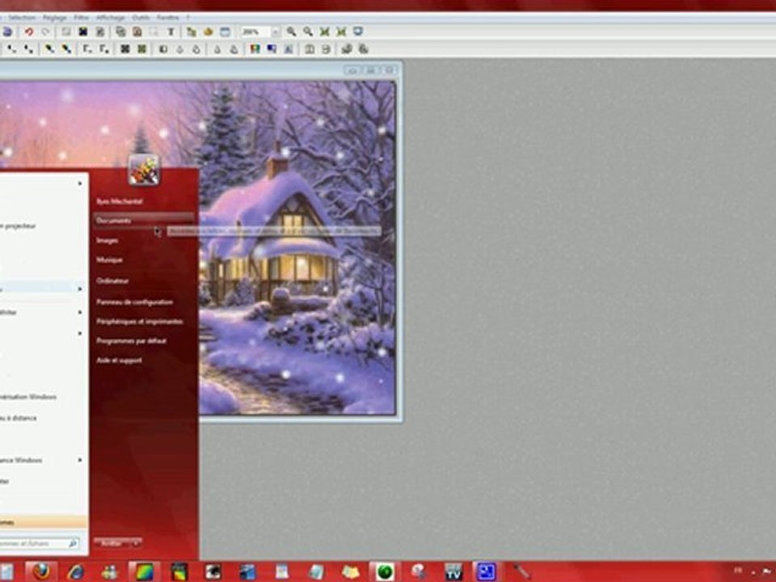Click the user account picture in Start menu

(x=144, y=170)
